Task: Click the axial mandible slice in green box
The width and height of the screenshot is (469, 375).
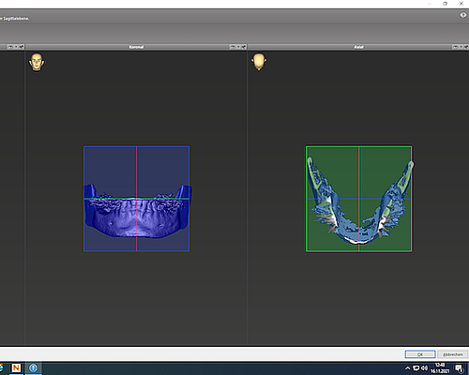Action: [x=359, y=200]
